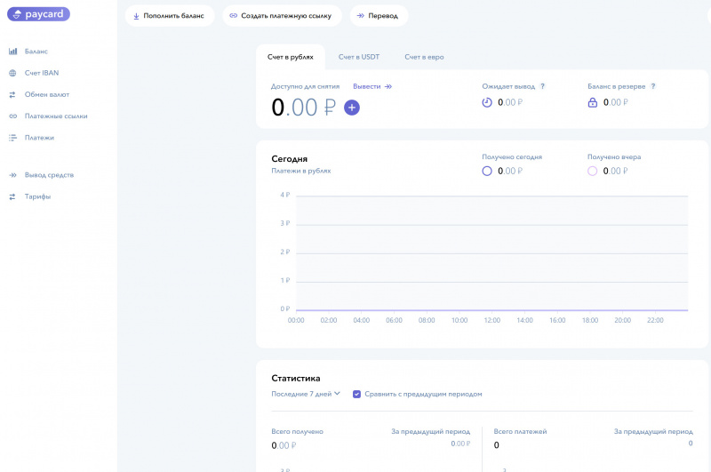This screenshot has width=711, height=472.
Task: Click help icon next to Ожидает вывод
Action: 542,86
